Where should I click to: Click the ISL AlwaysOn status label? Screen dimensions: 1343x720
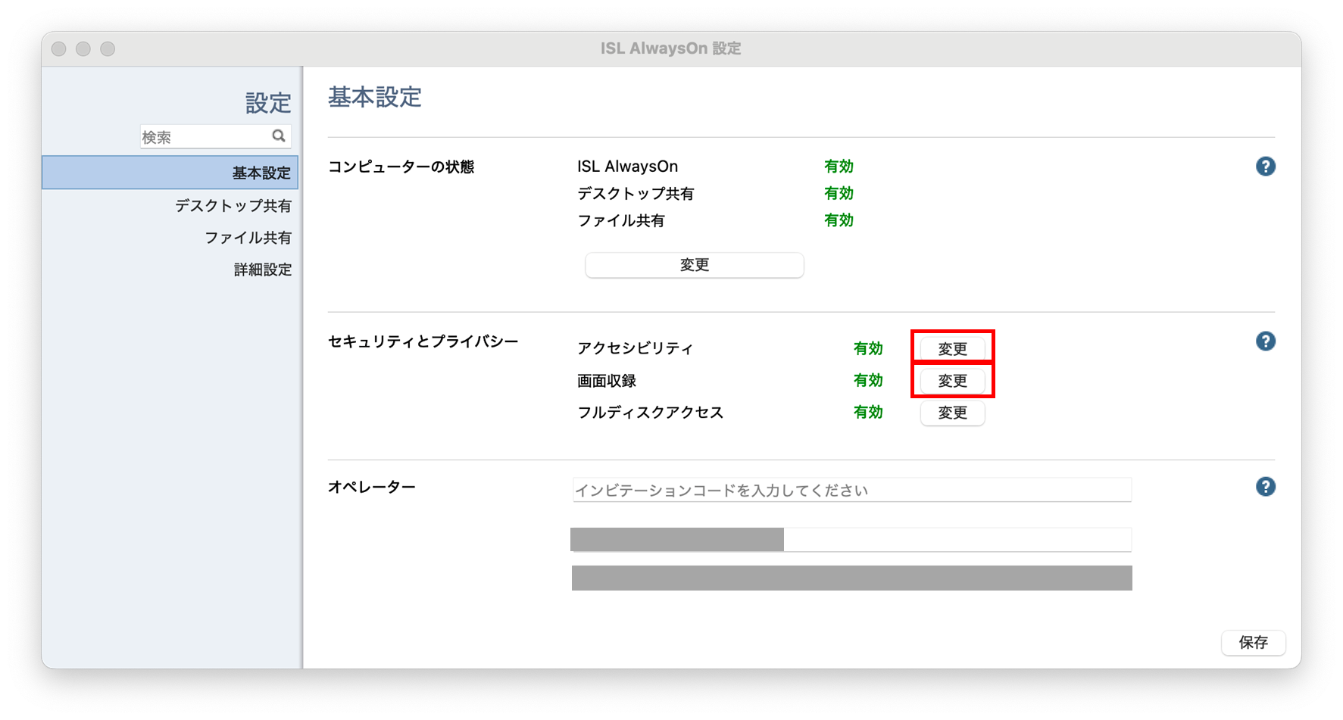click(627, 167)
